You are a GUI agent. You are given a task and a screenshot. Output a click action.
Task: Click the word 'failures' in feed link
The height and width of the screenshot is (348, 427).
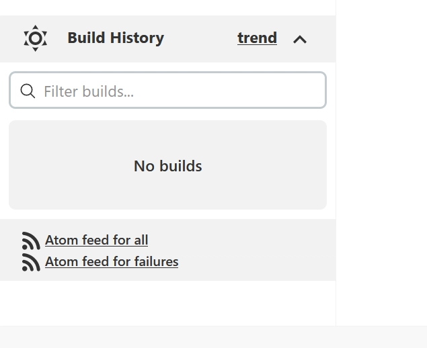point(156,261)
